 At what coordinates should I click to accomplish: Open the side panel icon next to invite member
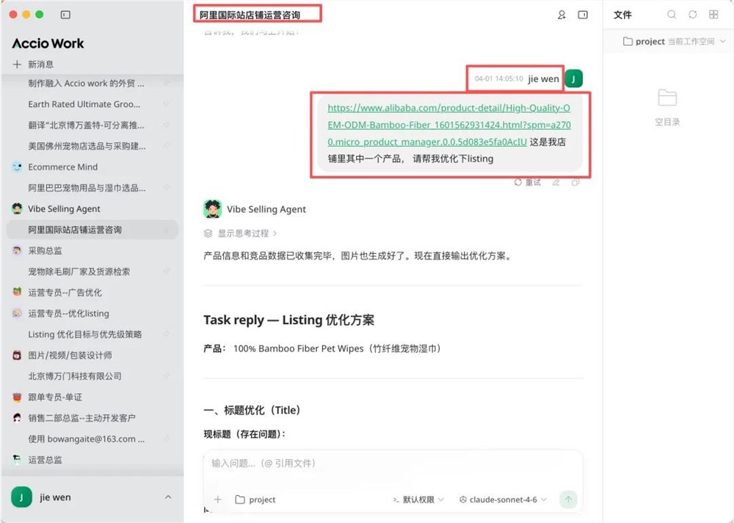(x=581, y=15)
